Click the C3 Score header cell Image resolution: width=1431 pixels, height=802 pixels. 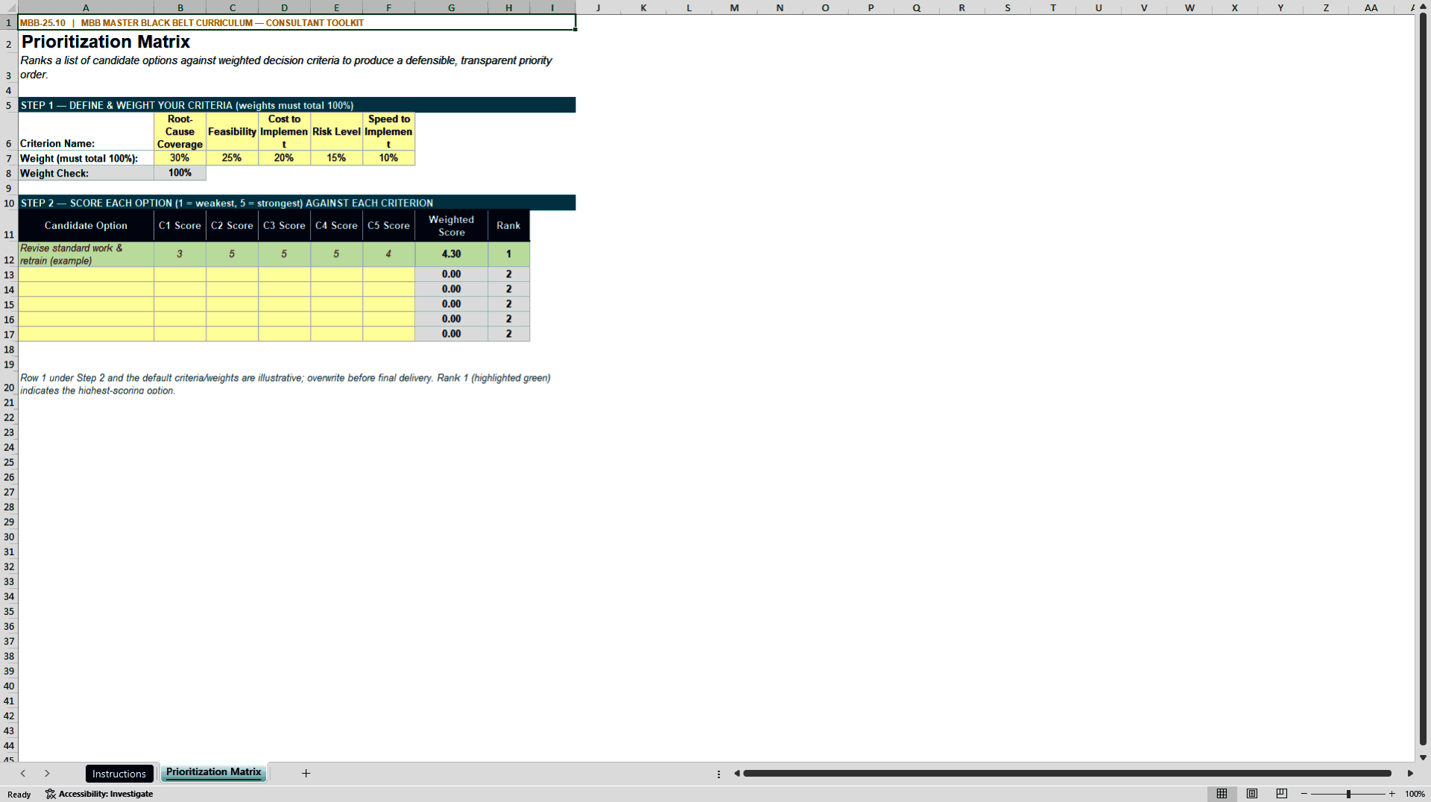pyautogui.click(x=284, y=226)
